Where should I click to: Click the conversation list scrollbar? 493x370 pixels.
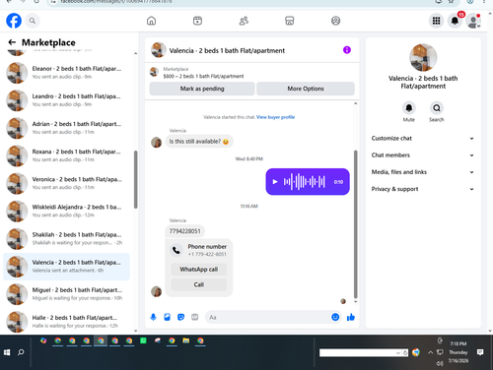point(135,179)
